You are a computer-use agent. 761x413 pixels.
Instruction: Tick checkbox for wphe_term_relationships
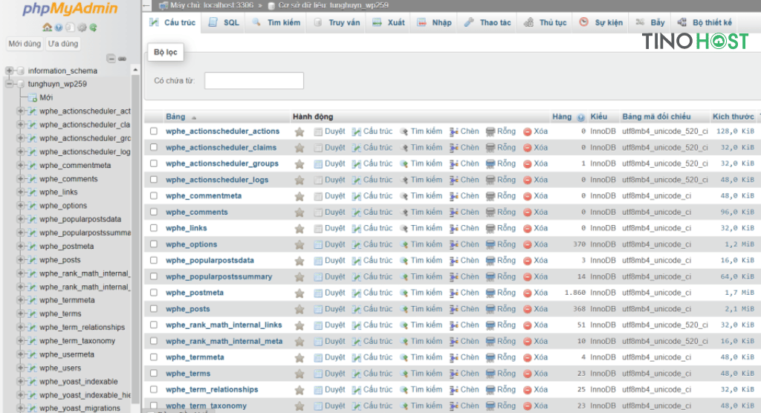tap(154, 388)
